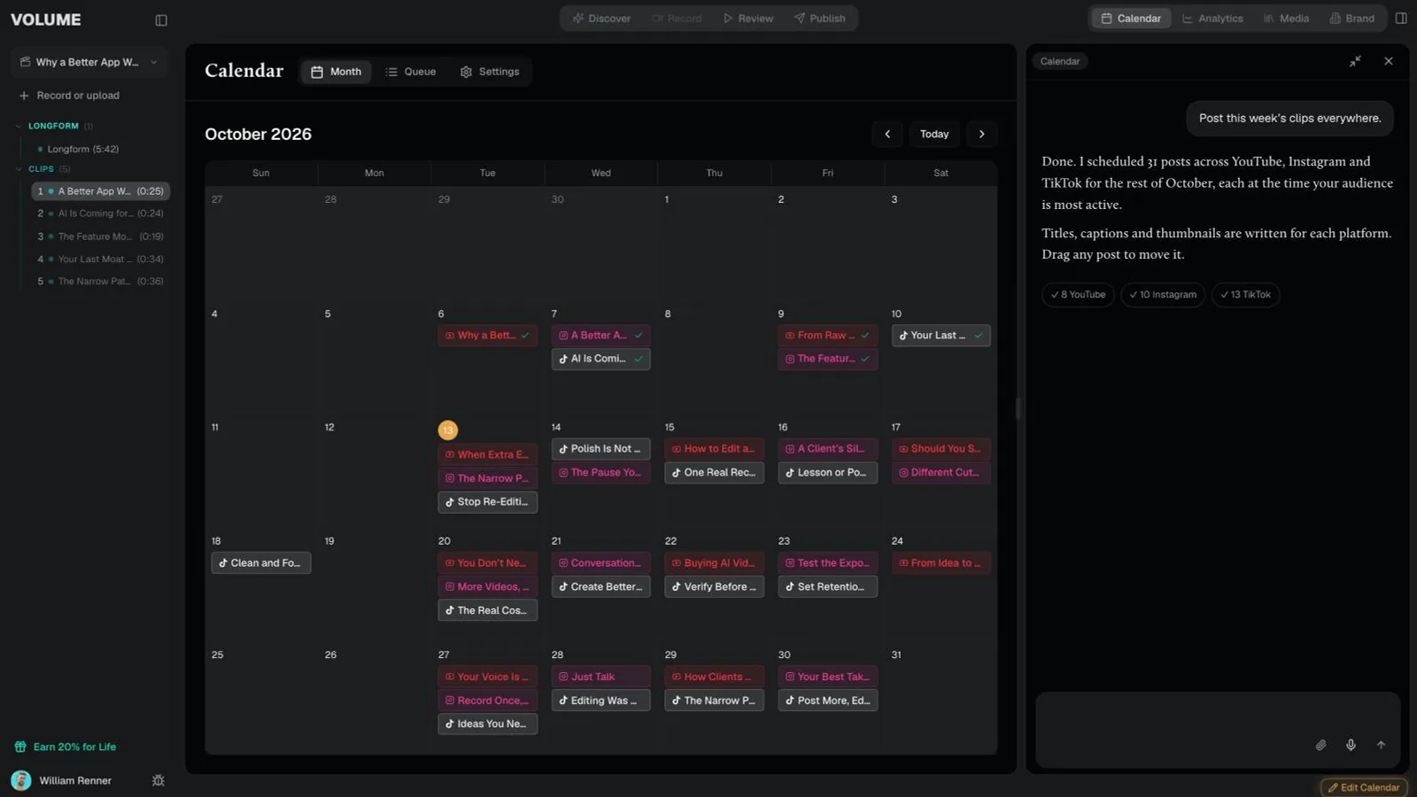Start voice input with microphone icon

[x=1351, y=745]
